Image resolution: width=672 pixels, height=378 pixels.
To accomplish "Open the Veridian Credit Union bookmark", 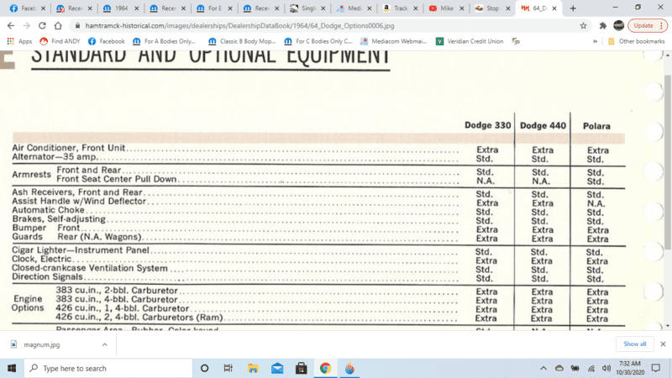I will pos(470,41).
